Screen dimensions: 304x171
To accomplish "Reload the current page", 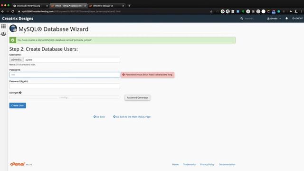I will click(13, 11).
